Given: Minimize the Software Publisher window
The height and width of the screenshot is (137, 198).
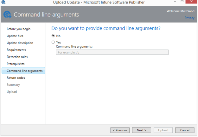Looking at the screenshot, I should (x=175, y=2).
